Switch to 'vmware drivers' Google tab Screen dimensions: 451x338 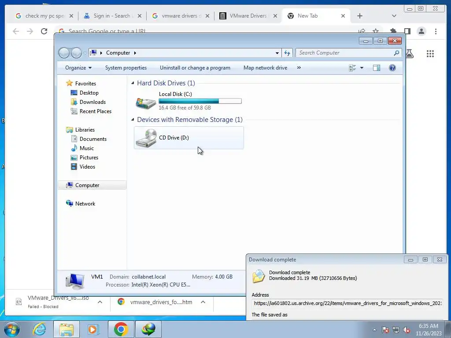point(181,16)
